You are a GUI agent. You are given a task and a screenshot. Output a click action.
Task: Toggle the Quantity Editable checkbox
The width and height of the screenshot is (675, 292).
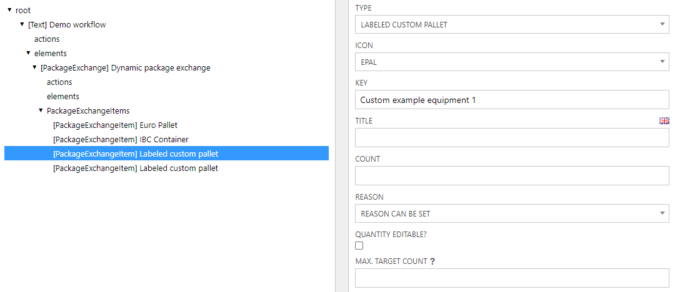pos(359,246)
